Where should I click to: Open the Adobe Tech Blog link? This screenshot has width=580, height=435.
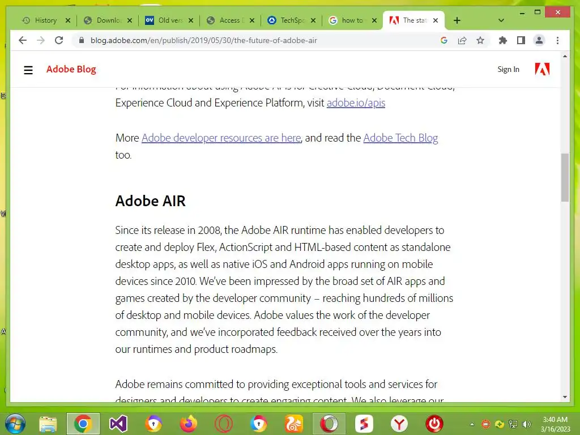400,138
